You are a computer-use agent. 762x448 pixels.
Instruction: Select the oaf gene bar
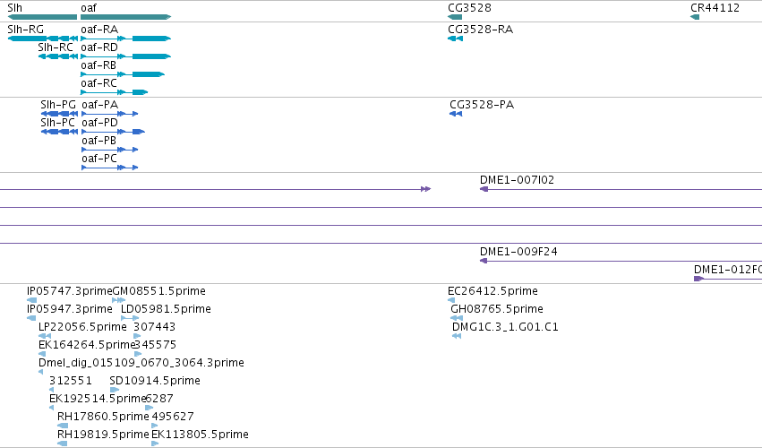click(x=126, y=17)
